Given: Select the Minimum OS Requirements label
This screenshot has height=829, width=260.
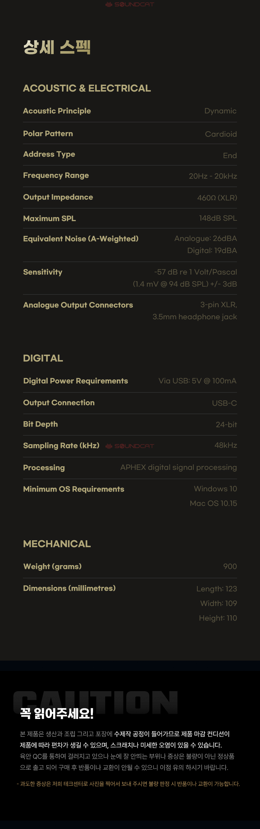Looking at the screenshot, I should (x=74, y=489).
